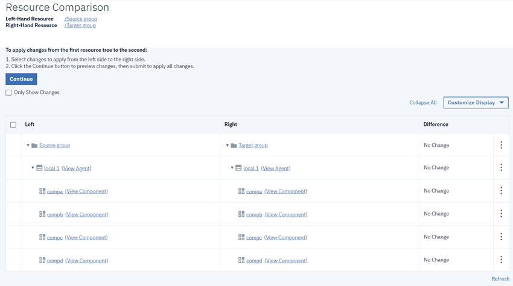Tick the select-all checkbox in table header
Screen dimensions: 513x286
13,125
